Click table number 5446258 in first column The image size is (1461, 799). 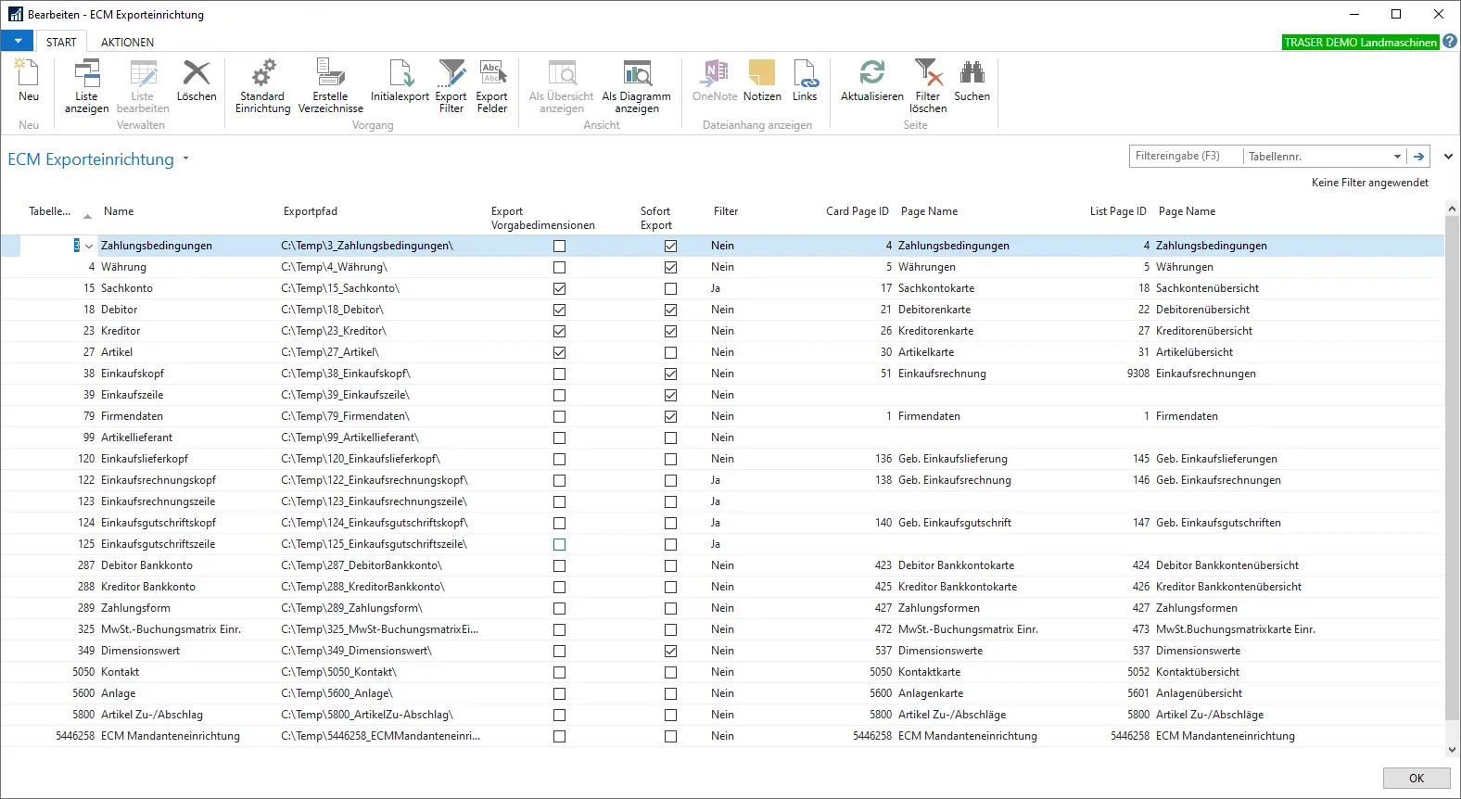tap(75, 736)
